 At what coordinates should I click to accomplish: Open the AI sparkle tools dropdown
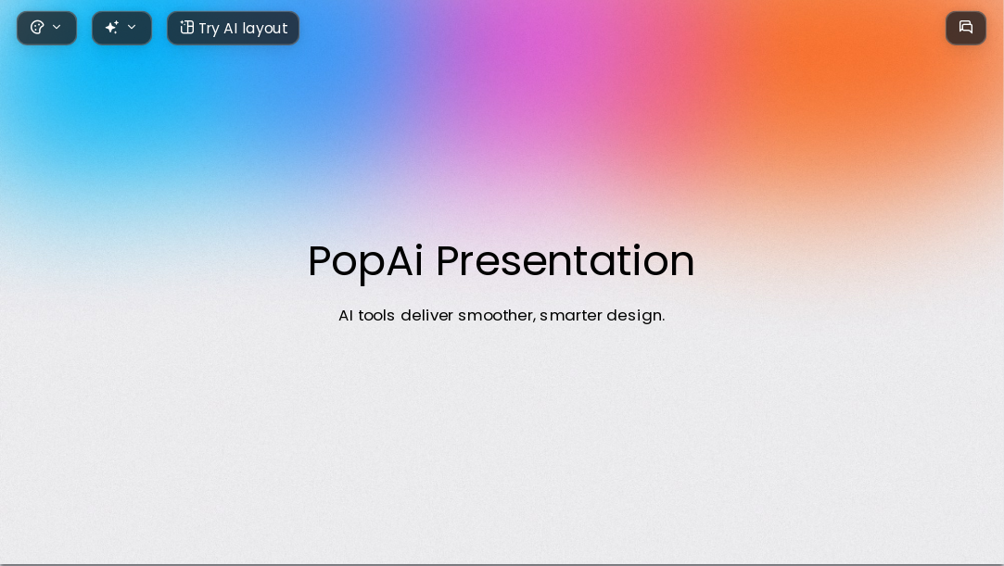pyautogui.click(x=121, y=28)
